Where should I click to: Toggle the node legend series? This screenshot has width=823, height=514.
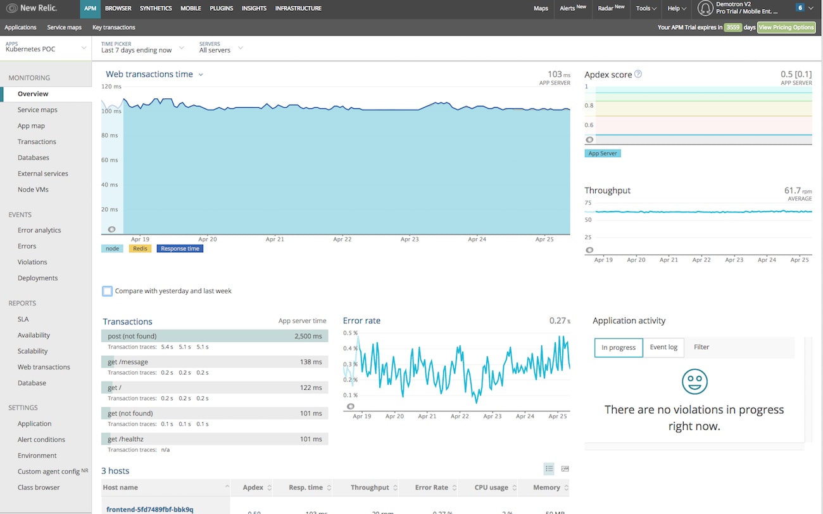tap(112, 248)
